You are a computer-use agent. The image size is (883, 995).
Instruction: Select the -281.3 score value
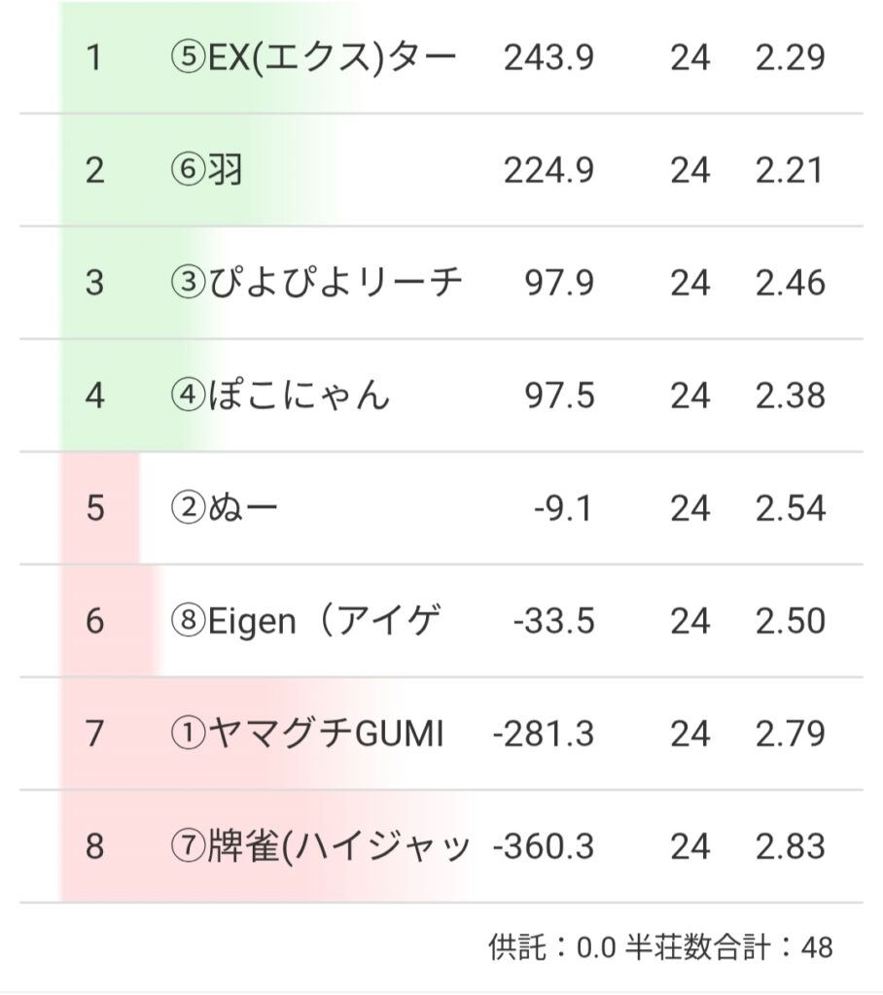tap(544, 735)
